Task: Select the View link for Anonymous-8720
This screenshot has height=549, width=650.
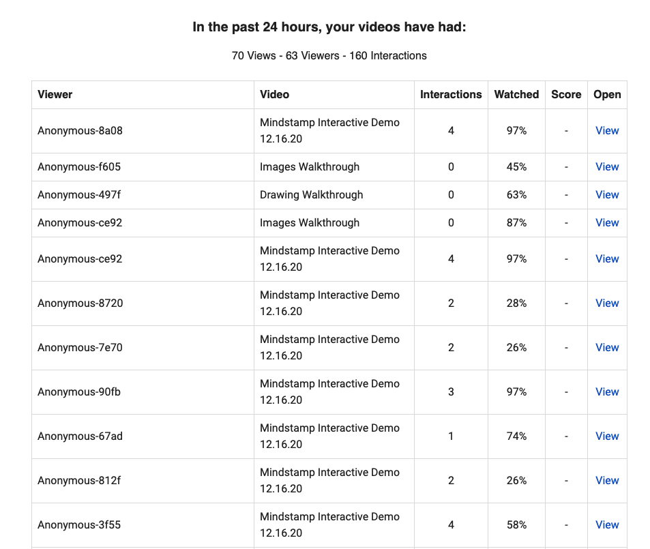Action: tap(606, 303)
